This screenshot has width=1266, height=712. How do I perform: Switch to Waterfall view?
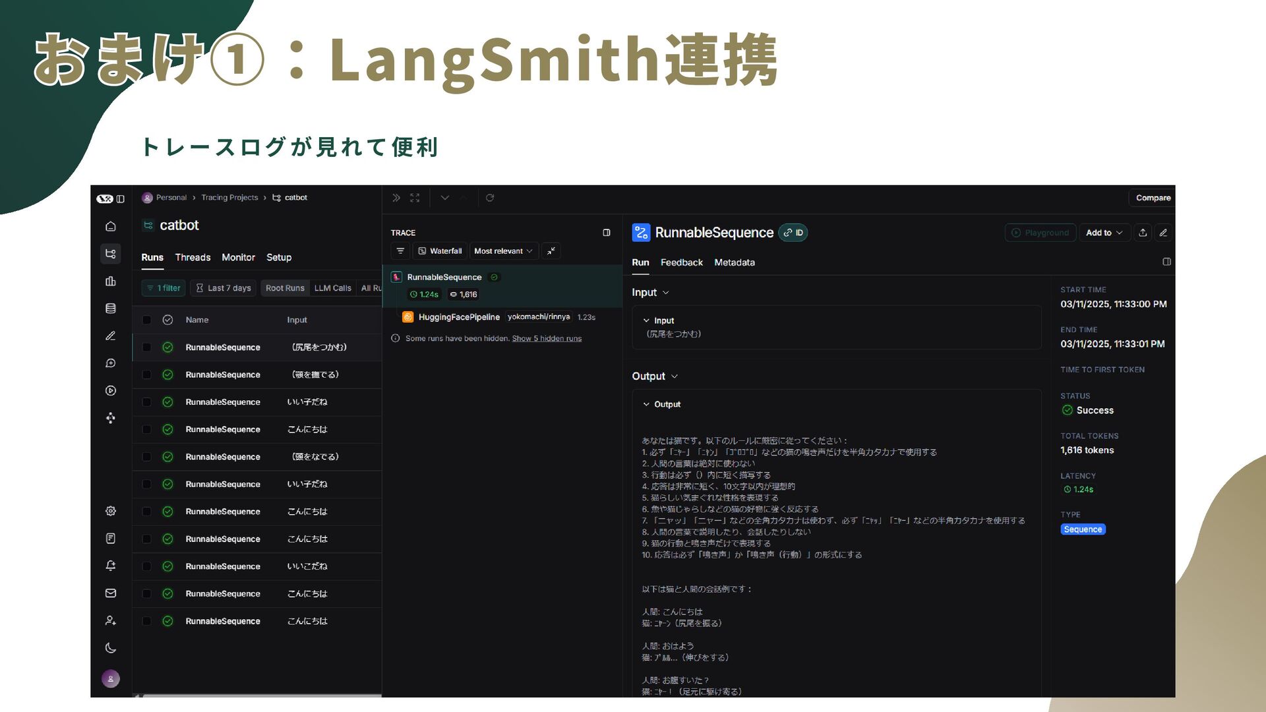coord(440,251)
